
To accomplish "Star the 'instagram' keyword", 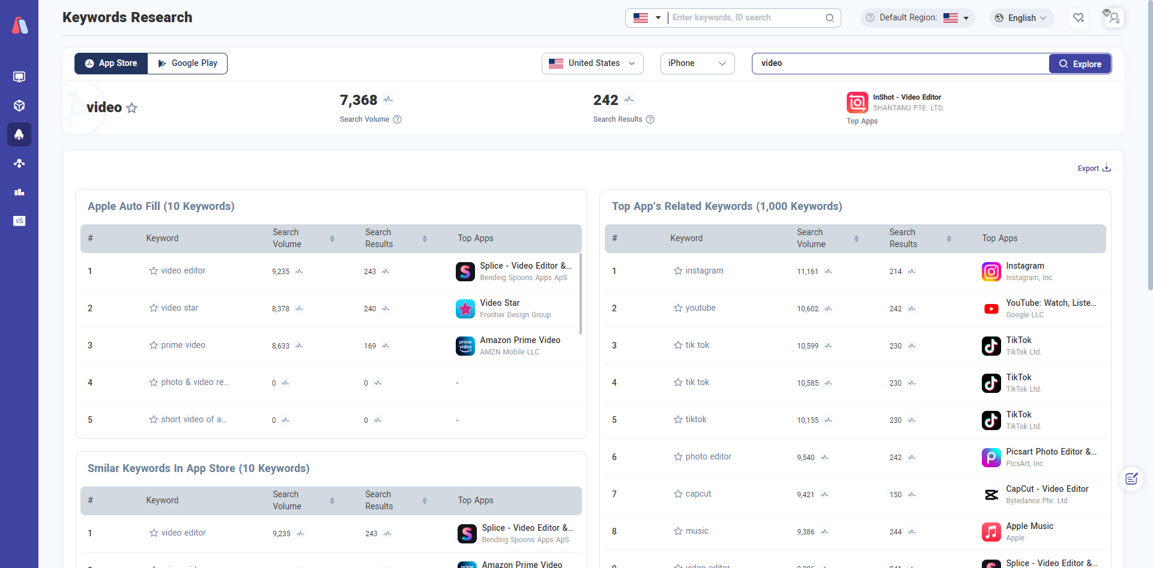I will (x=678, y=271).
